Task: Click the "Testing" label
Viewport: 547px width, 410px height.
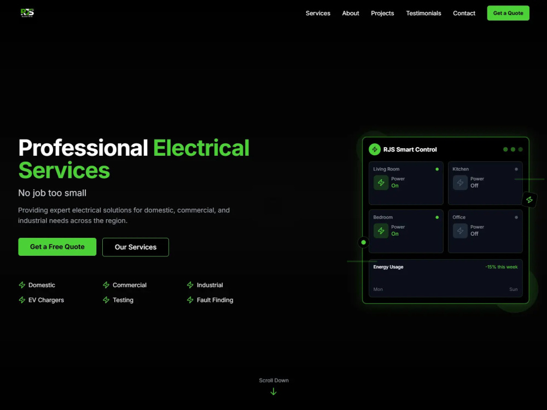Action: (123, 300)
